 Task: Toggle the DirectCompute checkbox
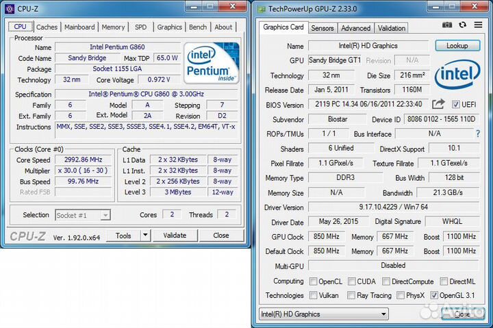pyautogui.click(x=386, y=281)
